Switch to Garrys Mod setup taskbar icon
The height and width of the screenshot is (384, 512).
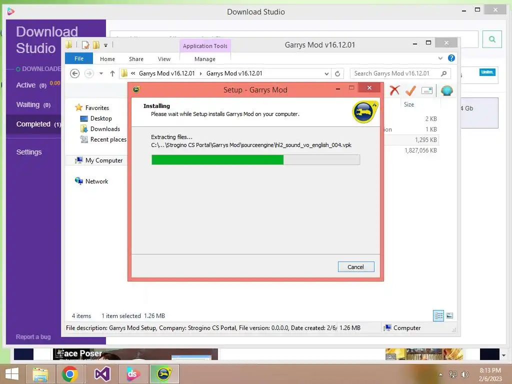[164, 374]
